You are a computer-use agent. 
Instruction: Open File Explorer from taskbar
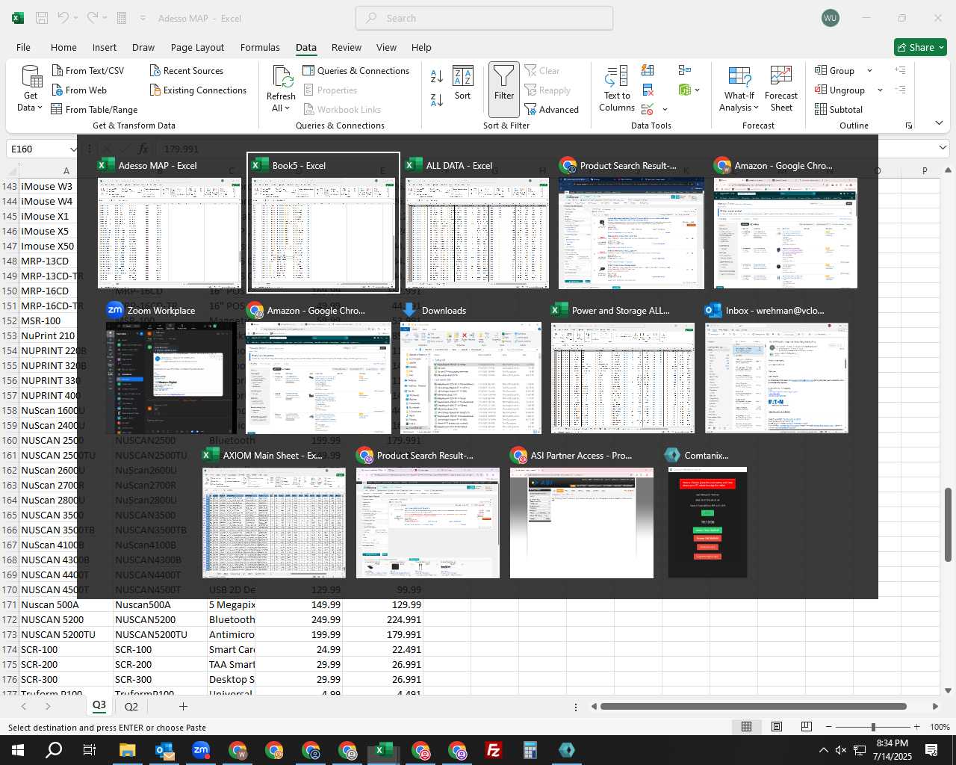[127, 750]
